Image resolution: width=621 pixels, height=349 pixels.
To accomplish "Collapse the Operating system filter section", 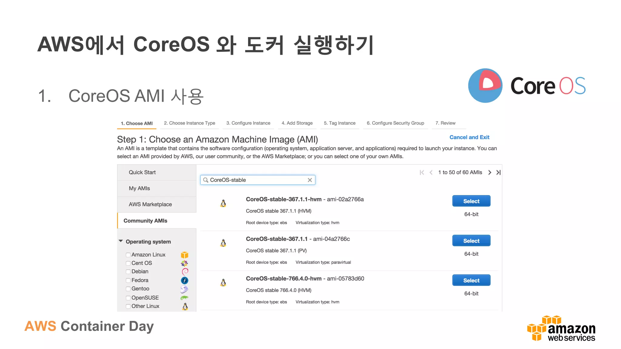I will click(121, 241).
